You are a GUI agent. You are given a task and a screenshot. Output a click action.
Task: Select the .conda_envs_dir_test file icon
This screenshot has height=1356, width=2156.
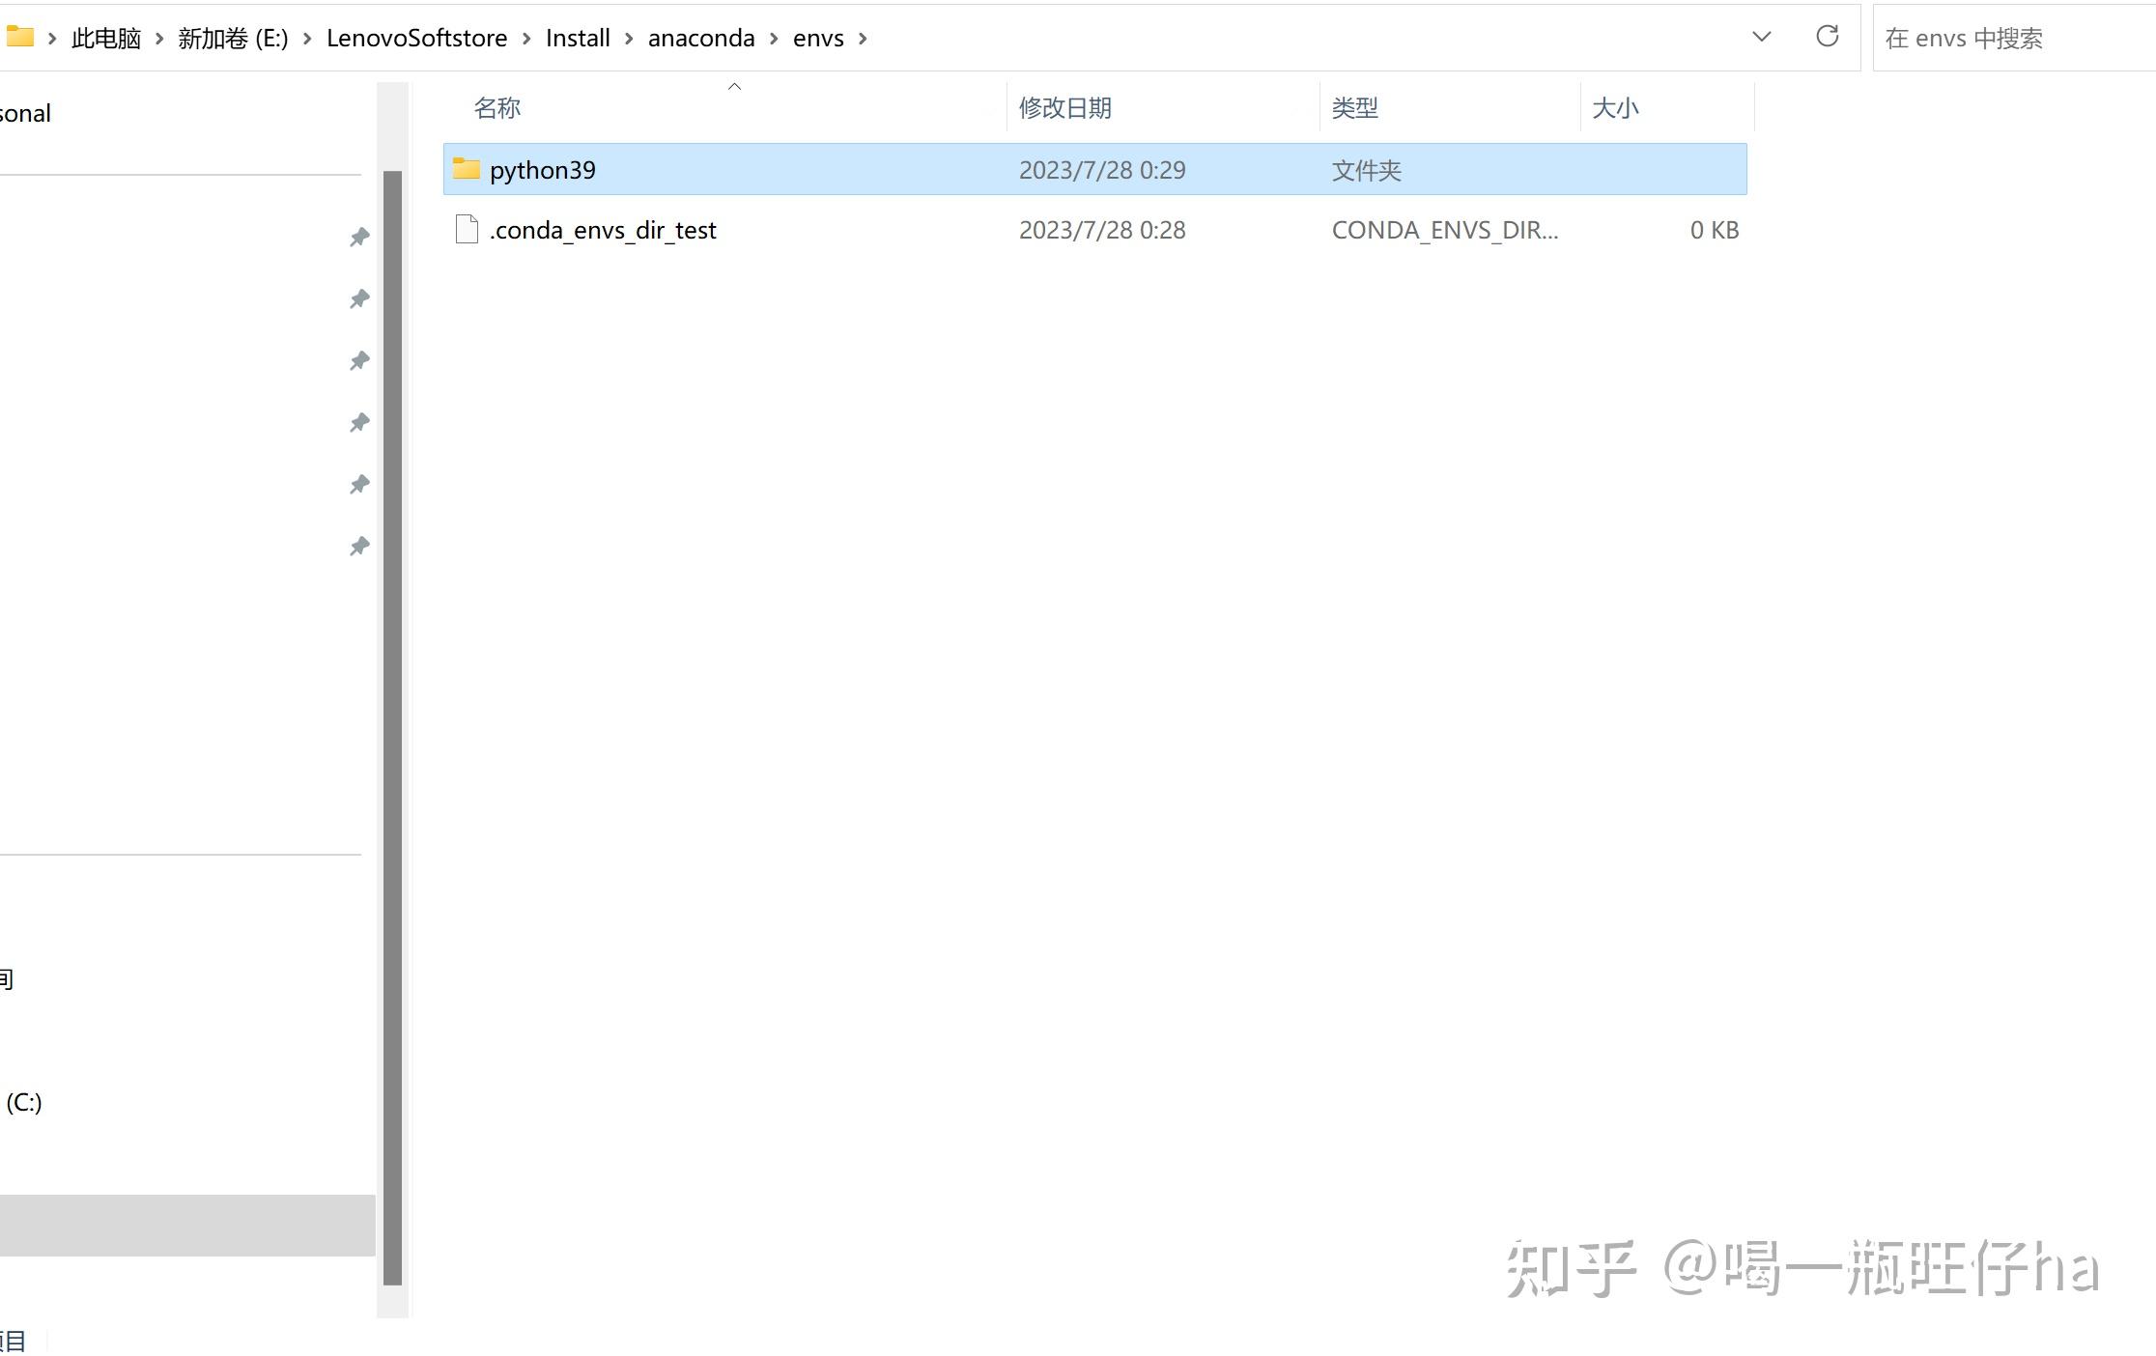tap(467, 229)
